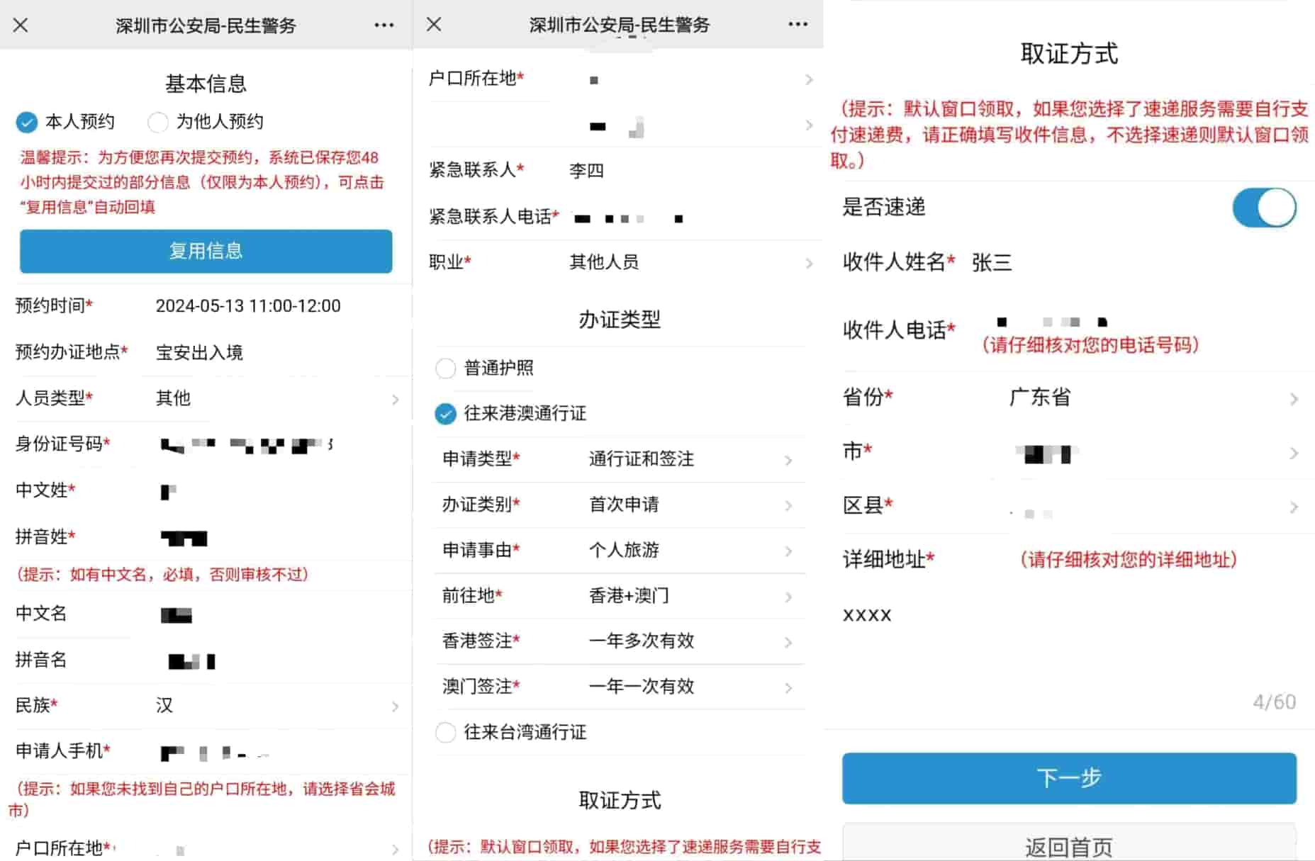The height and width of the screenshot is (861, 1315).
Task: Select 本人预约 radio option
Action: tap(27, 123)
